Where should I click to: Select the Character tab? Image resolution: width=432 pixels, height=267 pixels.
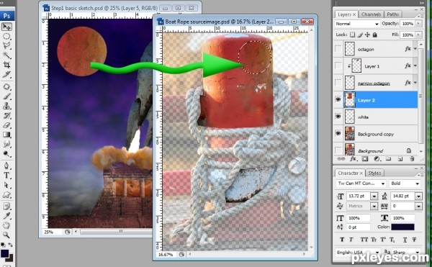[350, 173]
